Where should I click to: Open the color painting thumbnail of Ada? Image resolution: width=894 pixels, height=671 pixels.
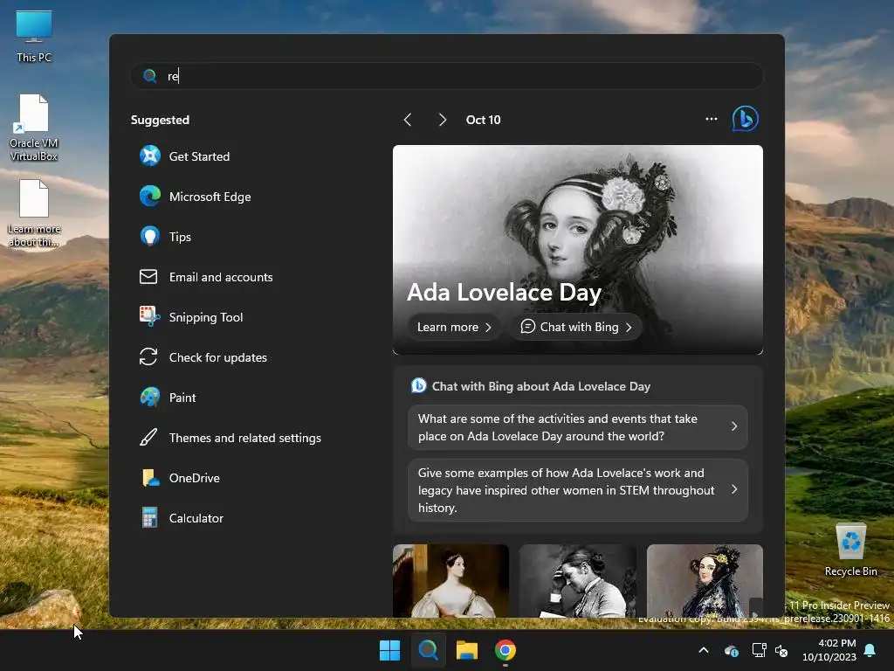click(450, 580)
